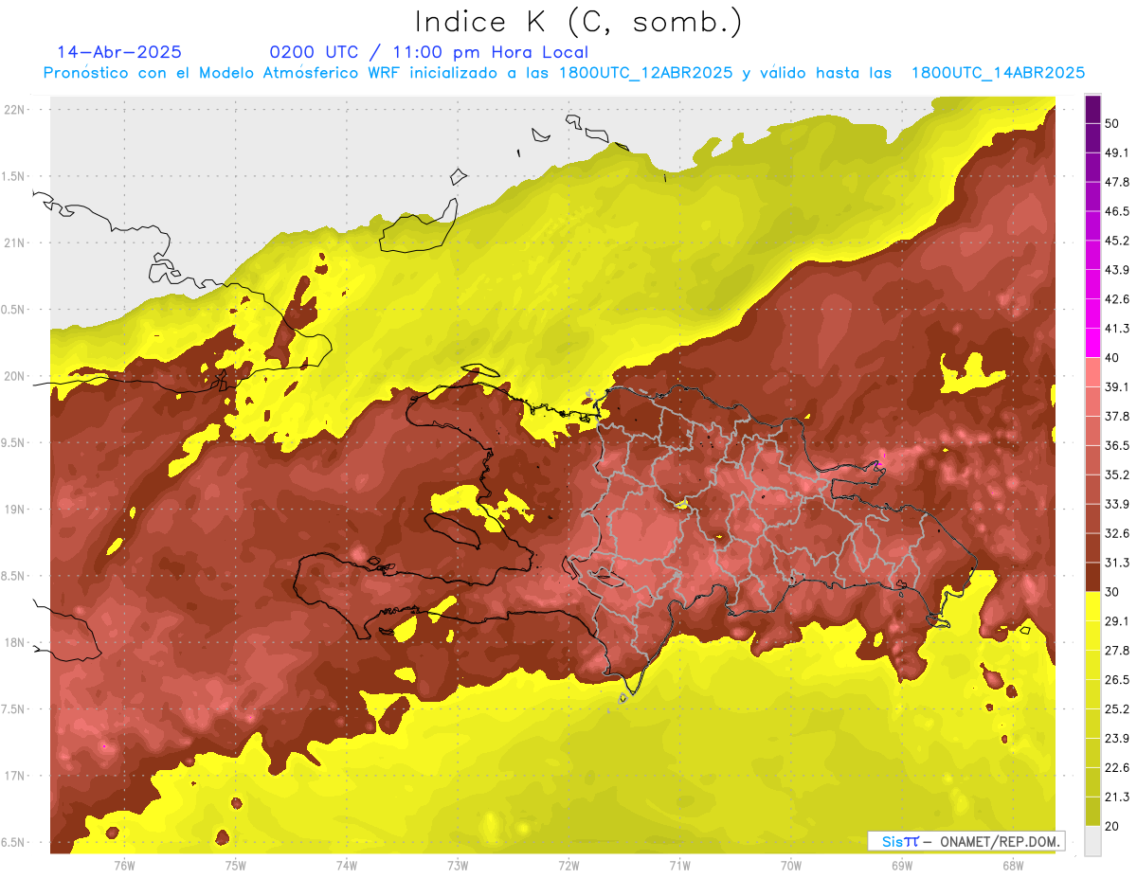Click the longitude axis label '71W'
1137x878 pixels.
679,866
